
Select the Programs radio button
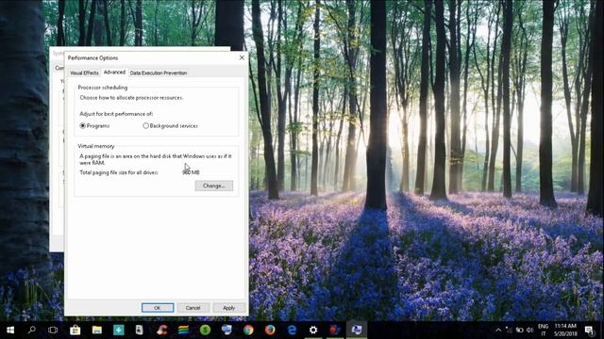82,125
